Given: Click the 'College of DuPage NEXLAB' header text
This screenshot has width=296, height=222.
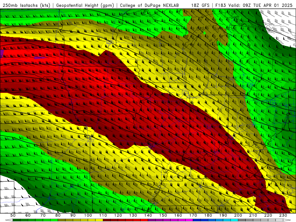Looking at the screenshot, I should point(149,5).
